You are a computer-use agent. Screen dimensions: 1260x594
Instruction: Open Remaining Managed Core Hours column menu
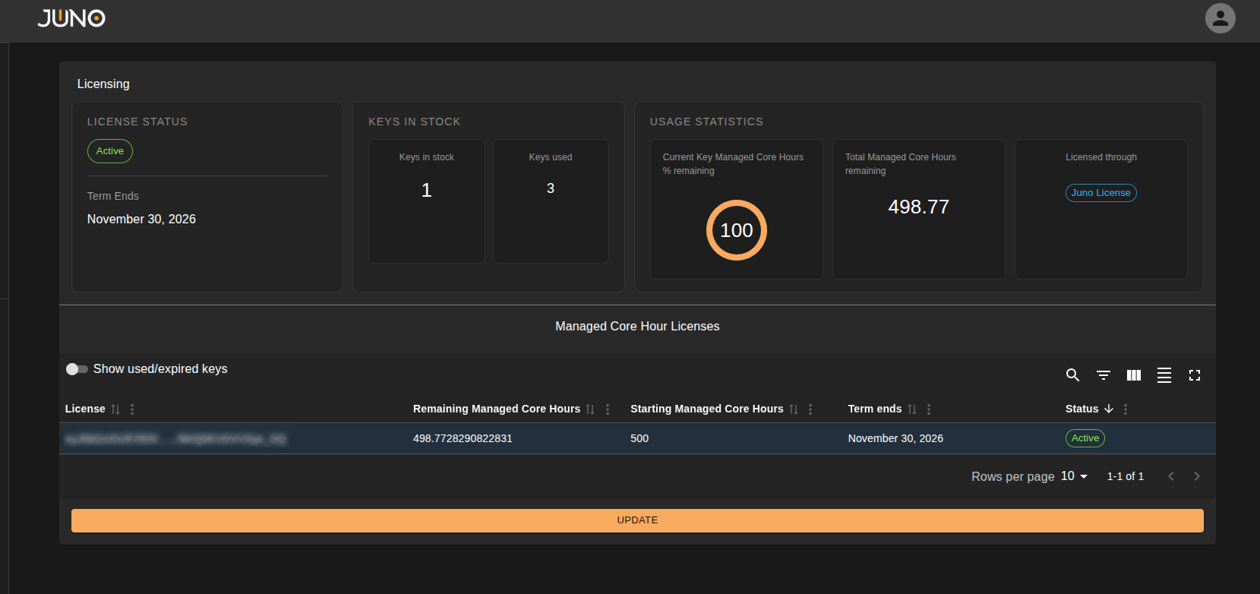click(608, 409)
